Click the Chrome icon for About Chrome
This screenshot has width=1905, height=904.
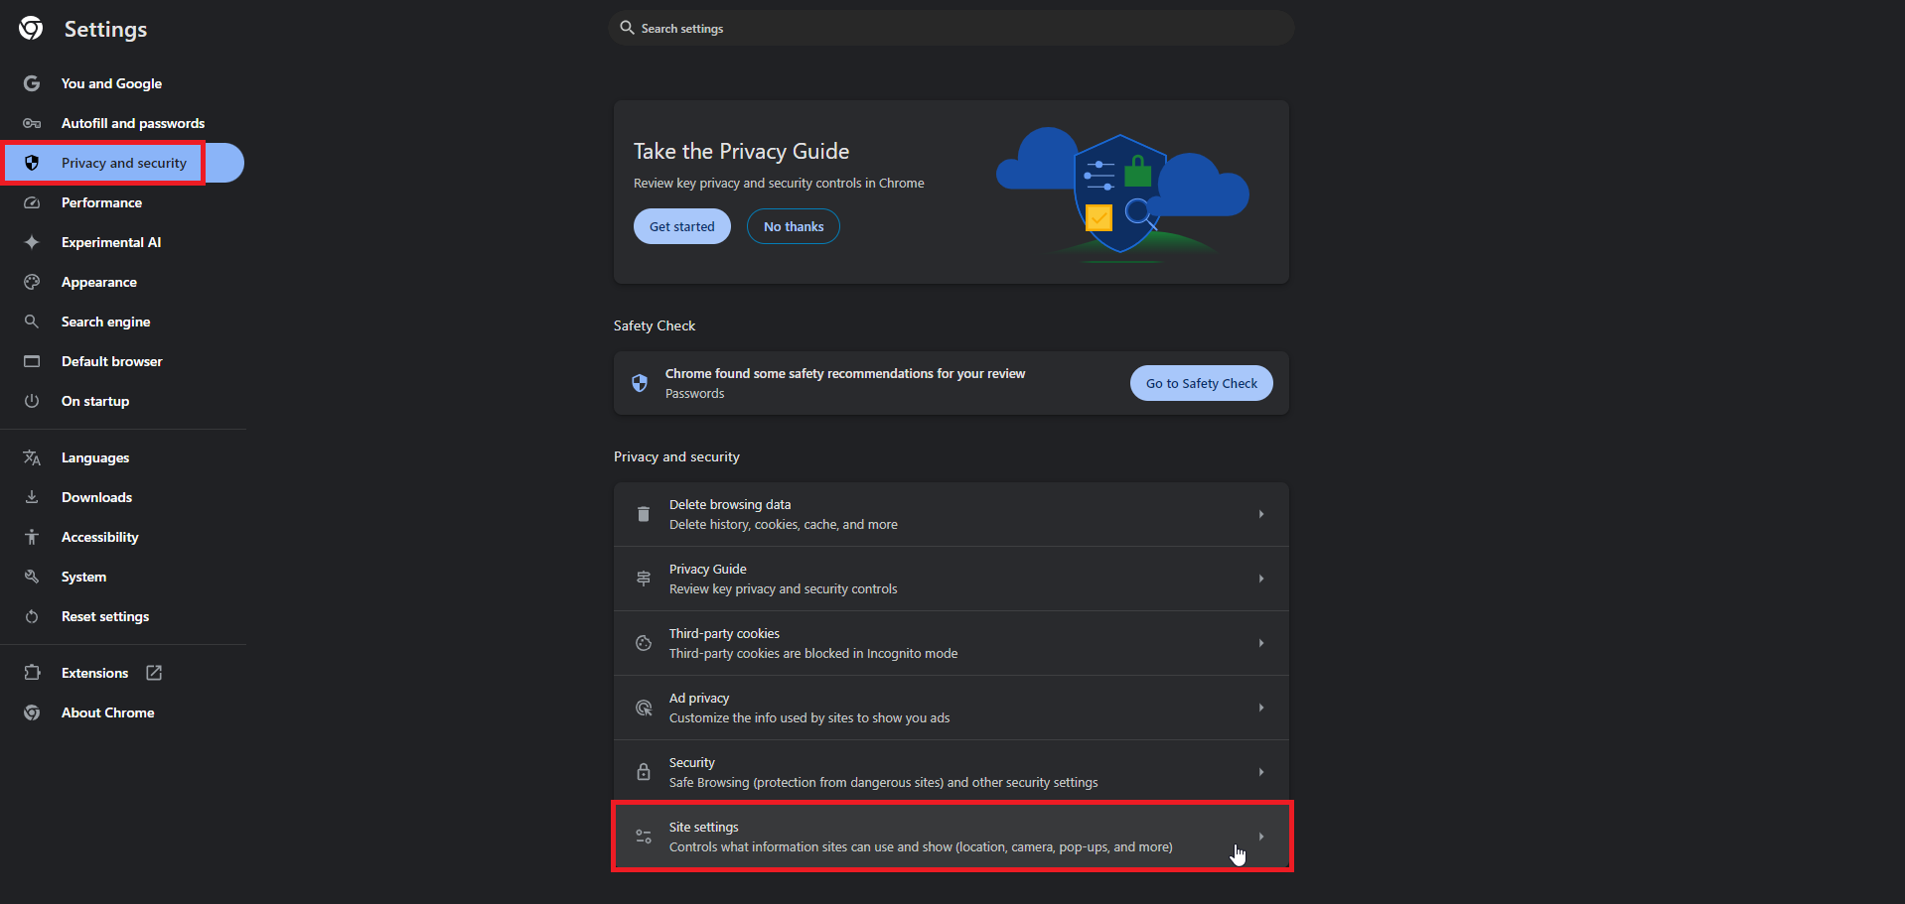point(32,712)
